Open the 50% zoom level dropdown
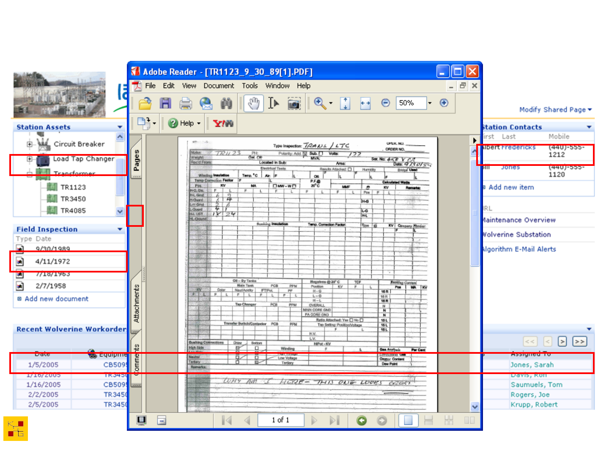The width and height of the screenshot is (609, 457). click(430, 103)
